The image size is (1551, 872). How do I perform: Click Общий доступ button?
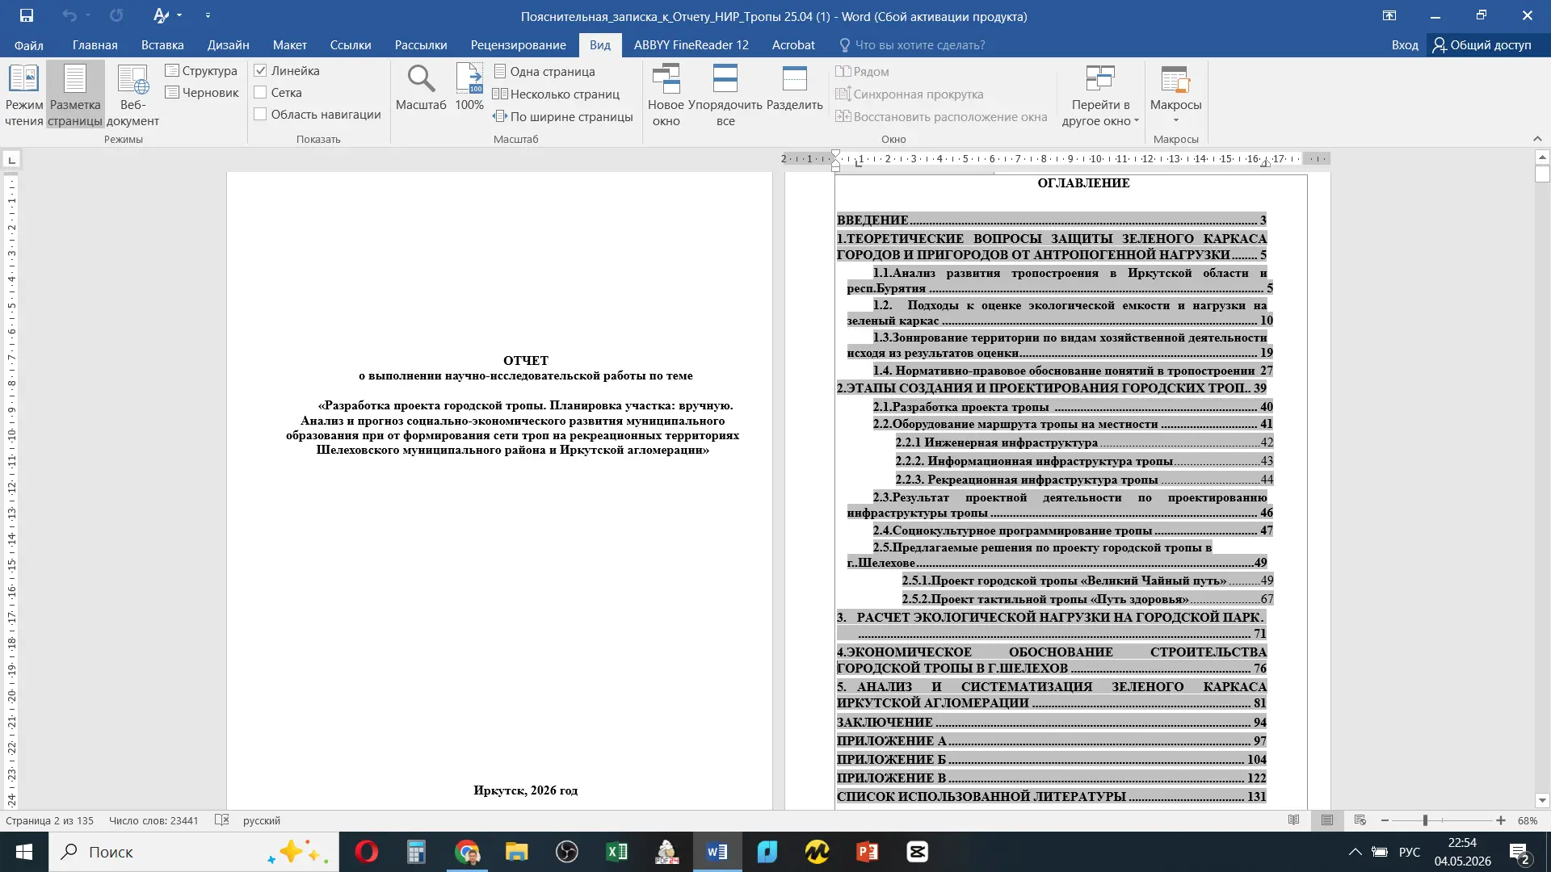[x=1482, y=45]
